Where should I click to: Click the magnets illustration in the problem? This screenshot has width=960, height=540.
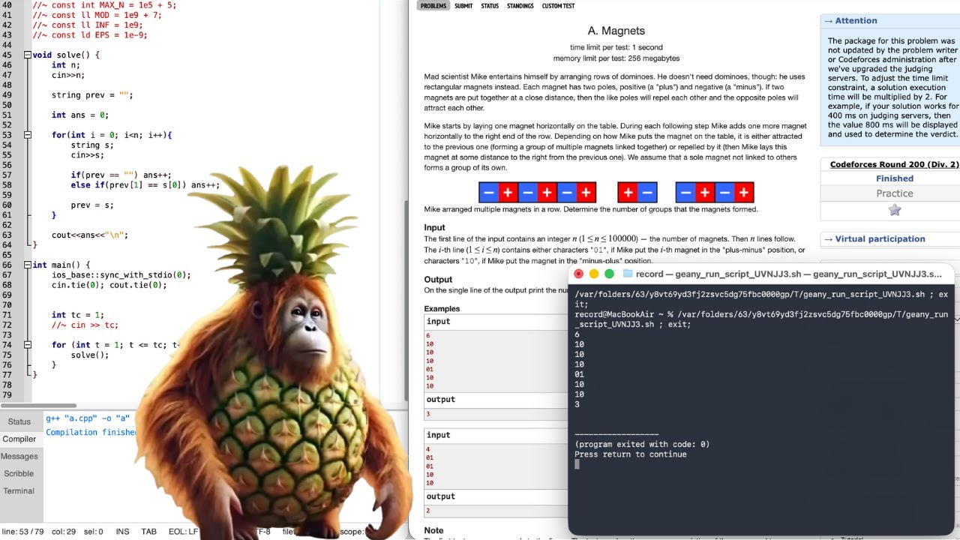pos(616,193)
